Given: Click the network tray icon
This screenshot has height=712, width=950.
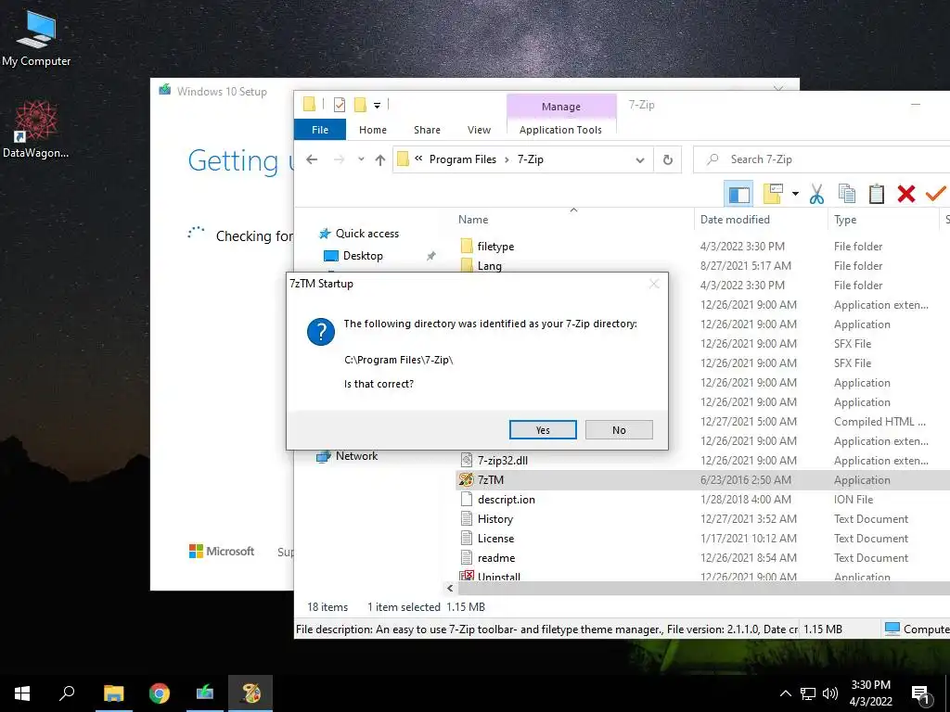Looking at the screenshot, I should pyautogui.click(x=808, y=693).
